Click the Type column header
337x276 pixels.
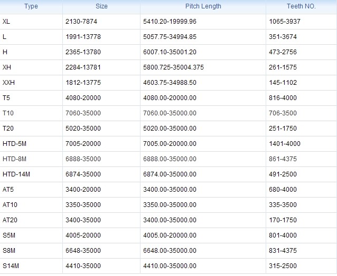click(x=31, y=6)
